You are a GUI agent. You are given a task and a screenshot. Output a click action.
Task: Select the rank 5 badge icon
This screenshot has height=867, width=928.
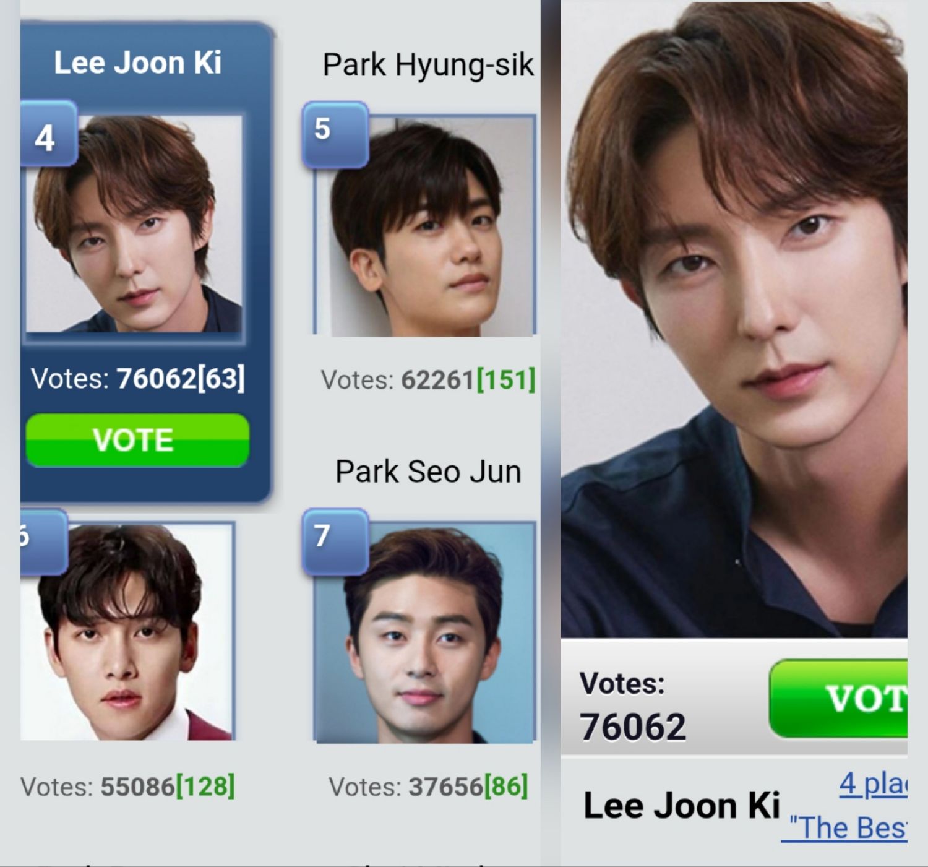[335, 134]
